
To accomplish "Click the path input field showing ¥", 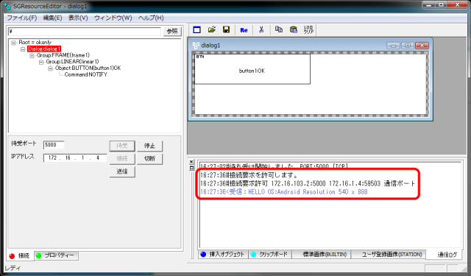I will (85, 31).
